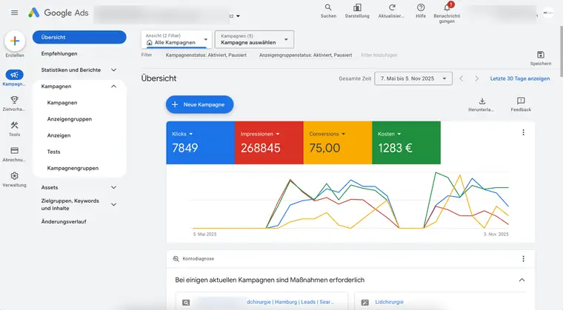
Task: Open the account selector dropdown arrow
Action: click(238, 16)
